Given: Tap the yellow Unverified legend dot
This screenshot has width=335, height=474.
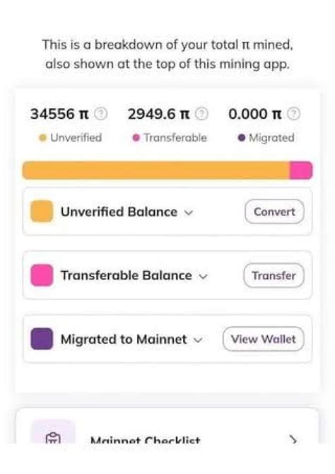Looking at the screenshot, I should [x=43, y=138].
